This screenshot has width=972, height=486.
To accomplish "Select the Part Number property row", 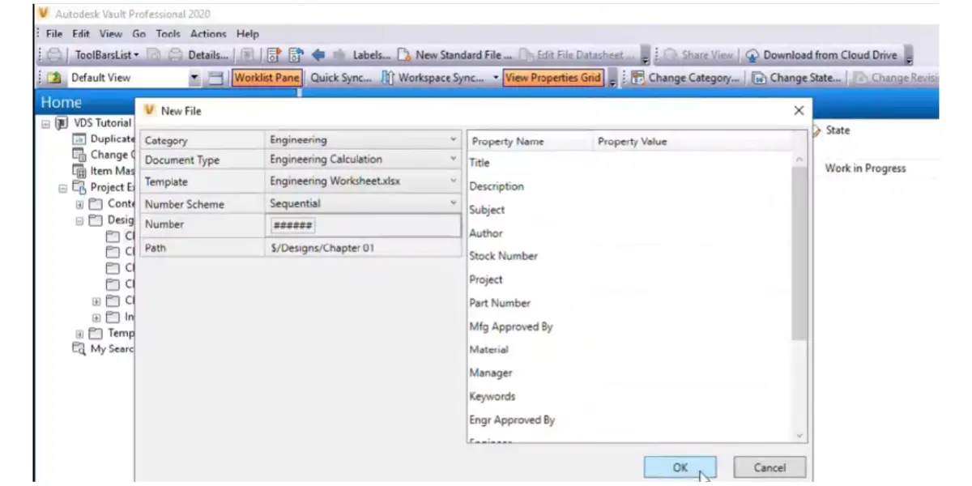I will [x=629, y=303].
